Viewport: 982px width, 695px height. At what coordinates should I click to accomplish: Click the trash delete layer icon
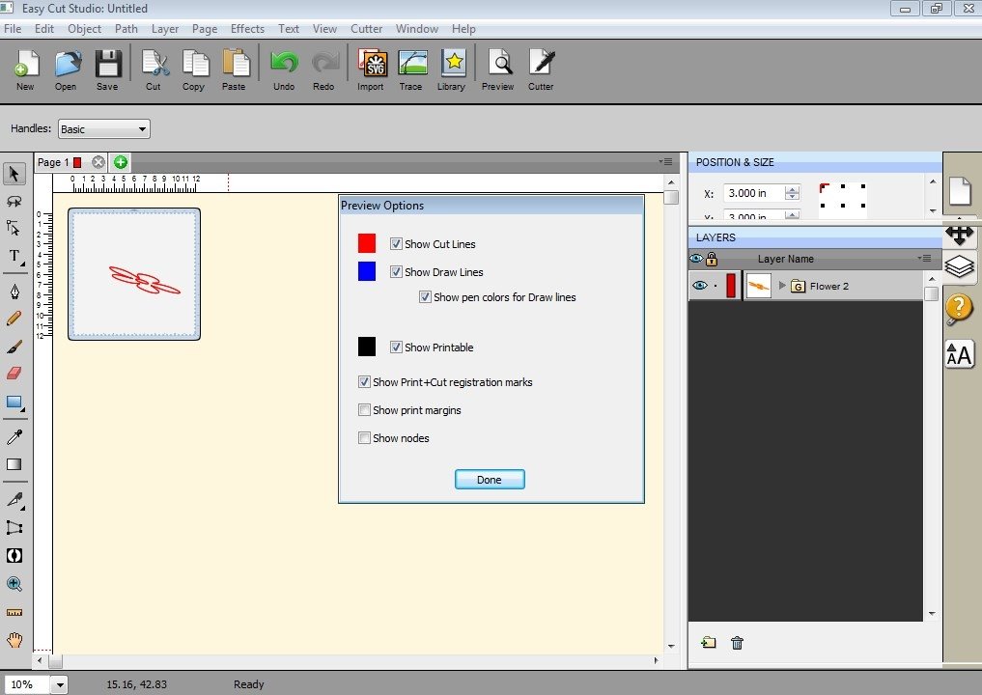pyautogui.click(x=737, y=643)
